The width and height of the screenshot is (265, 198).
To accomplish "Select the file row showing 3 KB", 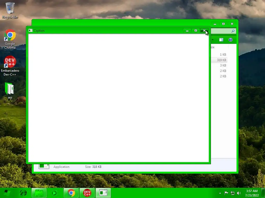I will pos(219,65).
